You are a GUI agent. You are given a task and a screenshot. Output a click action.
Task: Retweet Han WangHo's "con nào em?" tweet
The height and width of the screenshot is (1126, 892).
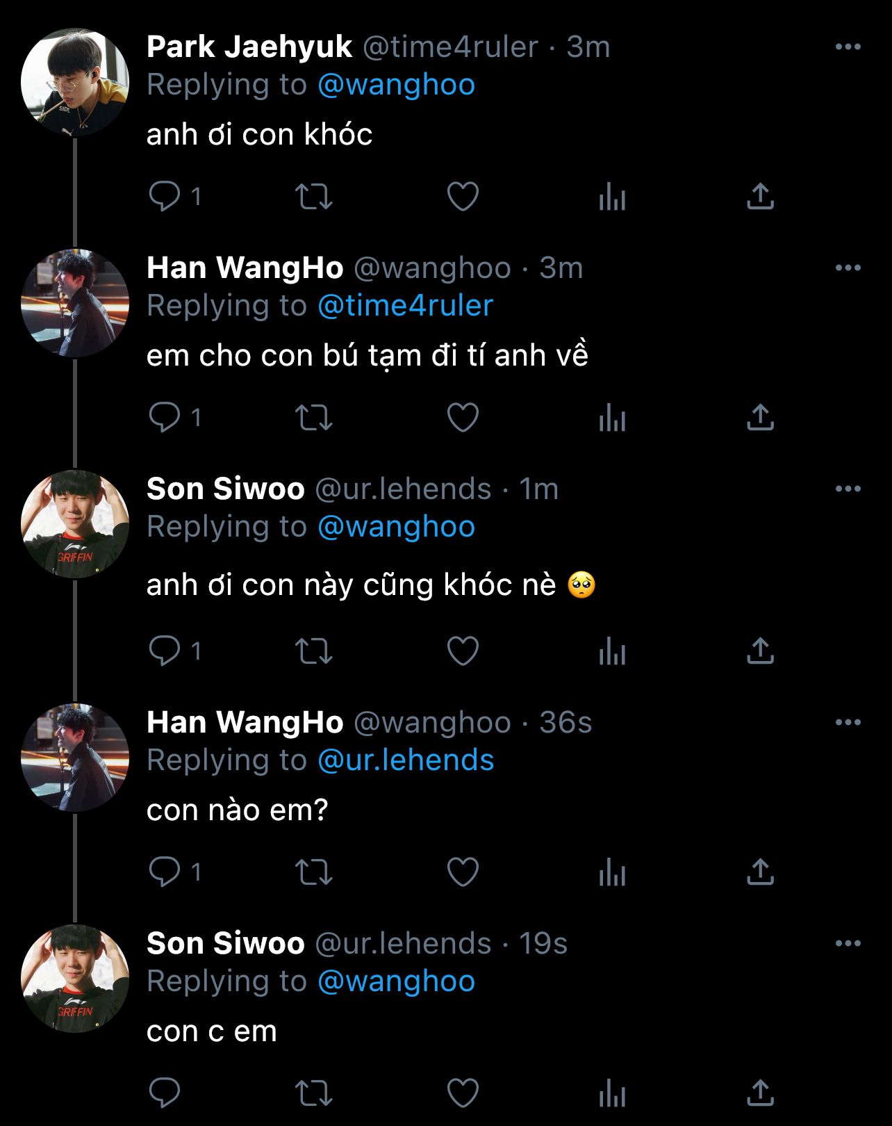[314, 872]
